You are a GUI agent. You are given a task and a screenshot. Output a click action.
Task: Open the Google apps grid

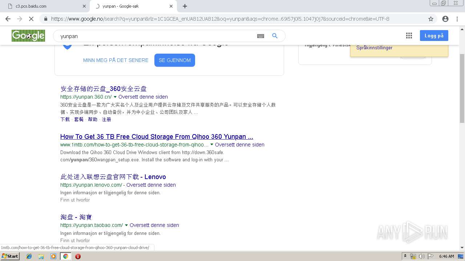tap(409, 36)
